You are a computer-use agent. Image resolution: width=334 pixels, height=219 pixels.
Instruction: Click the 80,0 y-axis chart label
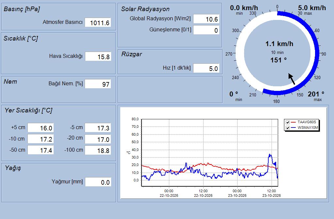pos(135,119)
